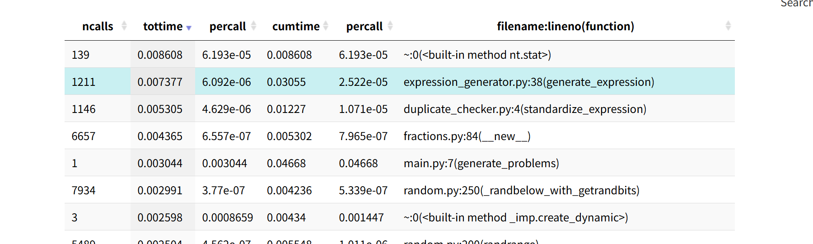This screenshot has height=244, width=813.
Task: Sort by the cumtime column header text
Action: coord(296,27)
